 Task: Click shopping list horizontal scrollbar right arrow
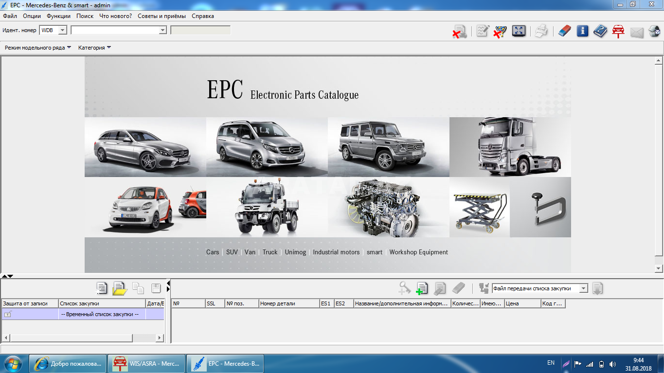coord(160,337)
